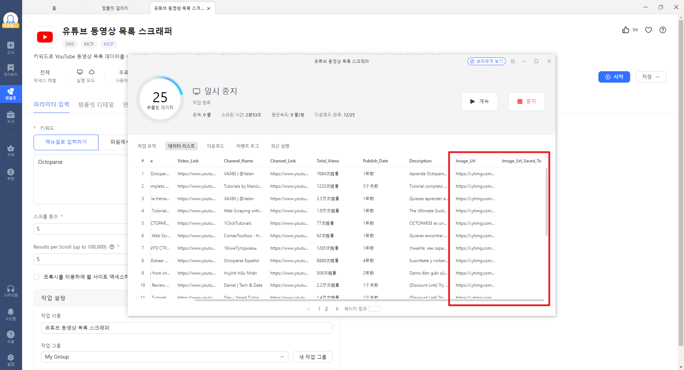This screenshot has width=684, height=370.
Task: Click the 브라우저 보기 button
Action: coord(486,61)
